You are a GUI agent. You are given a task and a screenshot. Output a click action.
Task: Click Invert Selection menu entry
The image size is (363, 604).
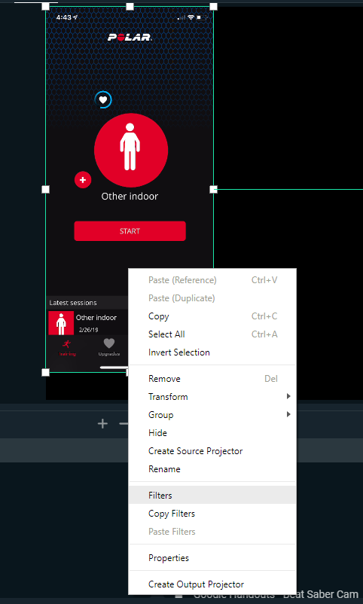tap(212, 352)
